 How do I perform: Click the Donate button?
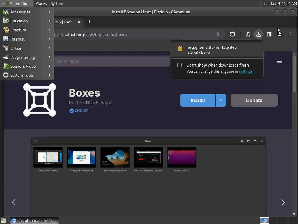coord(254,100)
